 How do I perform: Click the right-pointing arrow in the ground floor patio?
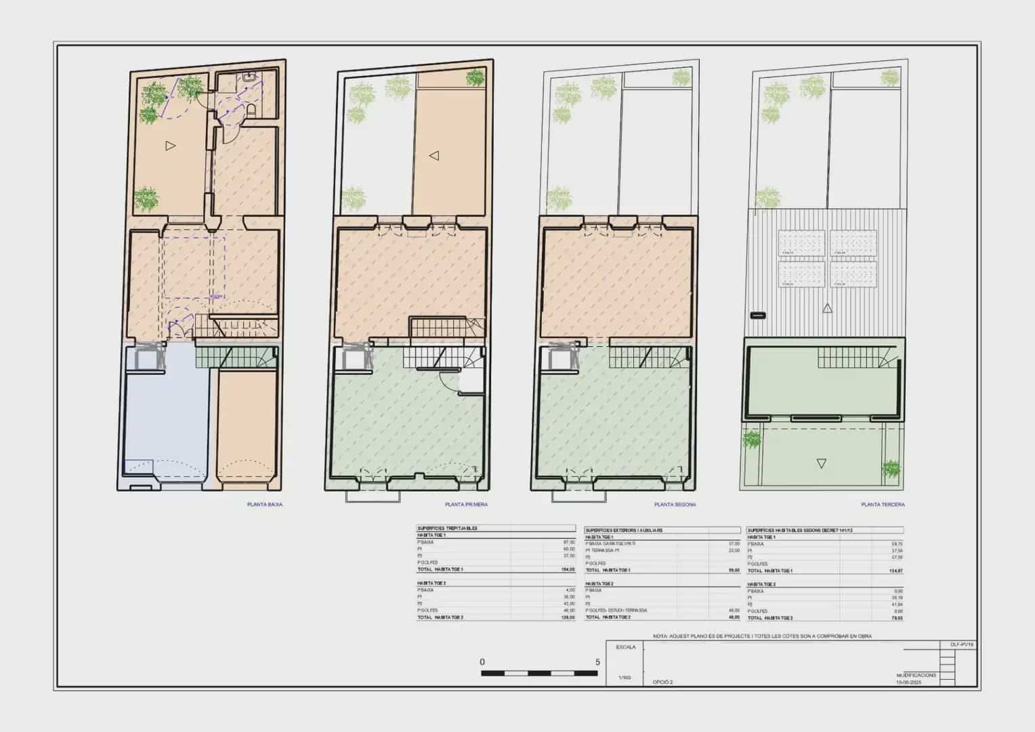(x=171, y=146)
